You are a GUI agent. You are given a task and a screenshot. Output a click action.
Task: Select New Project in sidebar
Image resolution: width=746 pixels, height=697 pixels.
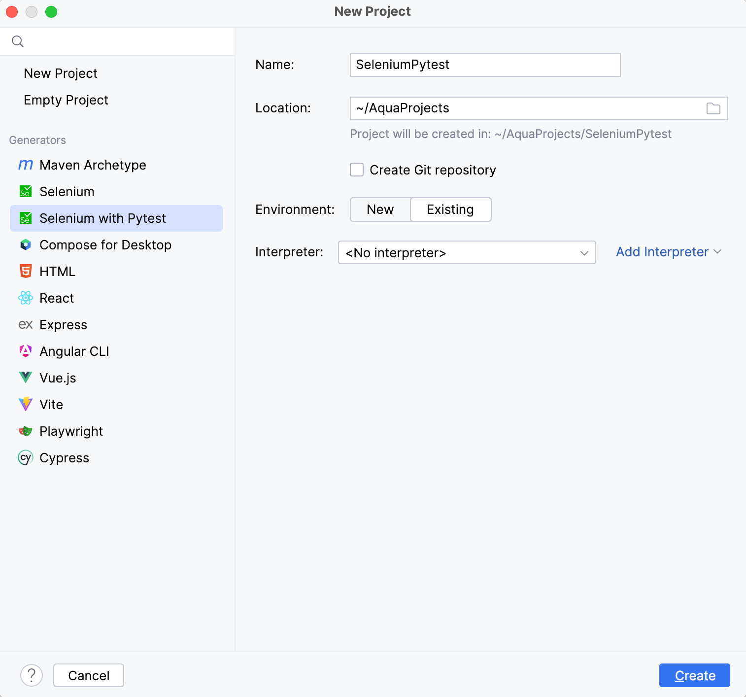[x=61, y=73]
